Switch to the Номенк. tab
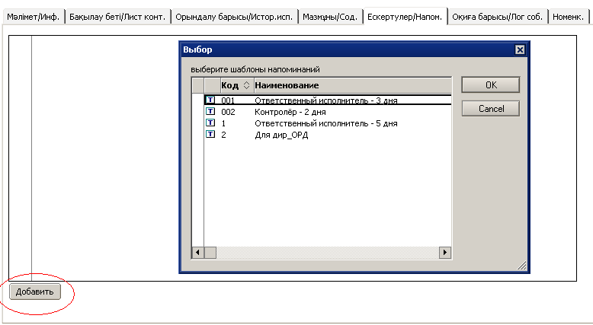This screenshot has height=325, width=593. point(569,17)
